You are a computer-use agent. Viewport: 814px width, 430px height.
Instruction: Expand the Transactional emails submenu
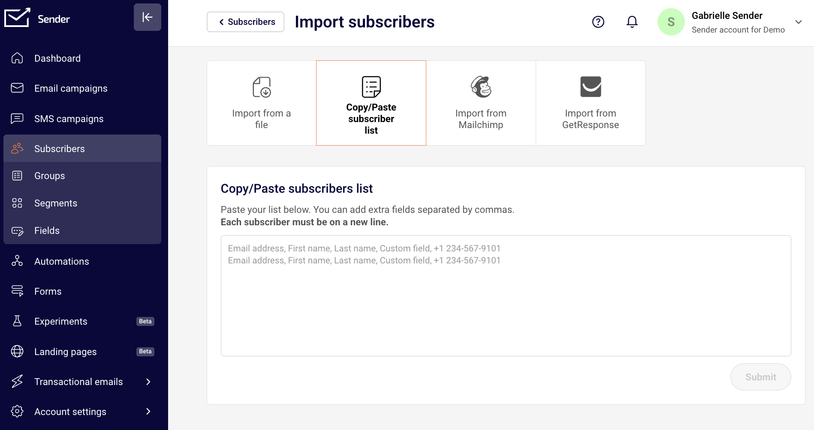click(x=148, y=382)
